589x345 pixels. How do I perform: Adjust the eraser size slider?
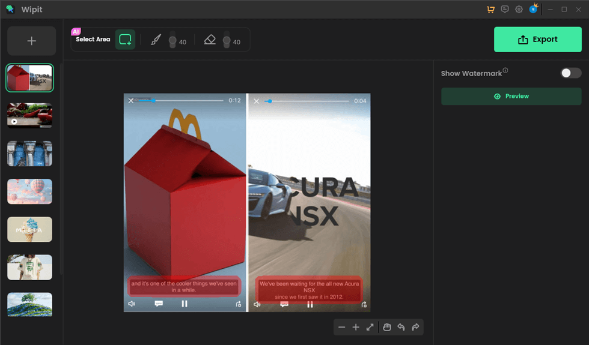pos(227,40)
